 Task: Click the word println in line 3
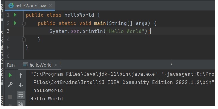[x=92, y=31]
